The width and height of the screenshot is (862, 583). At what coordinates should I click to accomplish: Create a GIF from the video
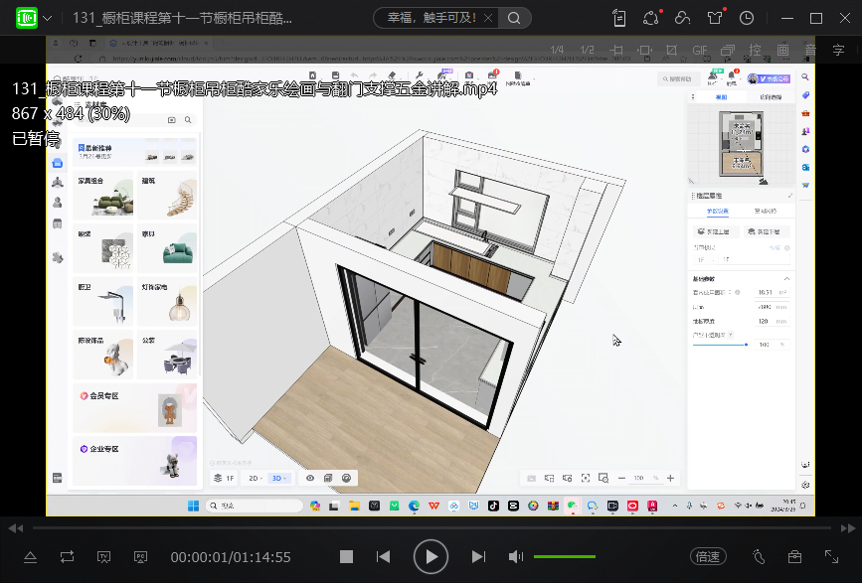pos(699,50)
